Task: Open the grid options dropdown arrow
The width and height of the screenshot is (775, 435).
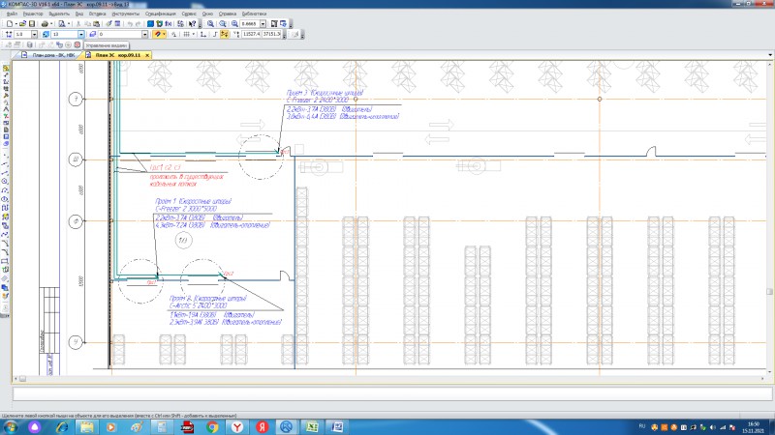Action: [193, 34]
